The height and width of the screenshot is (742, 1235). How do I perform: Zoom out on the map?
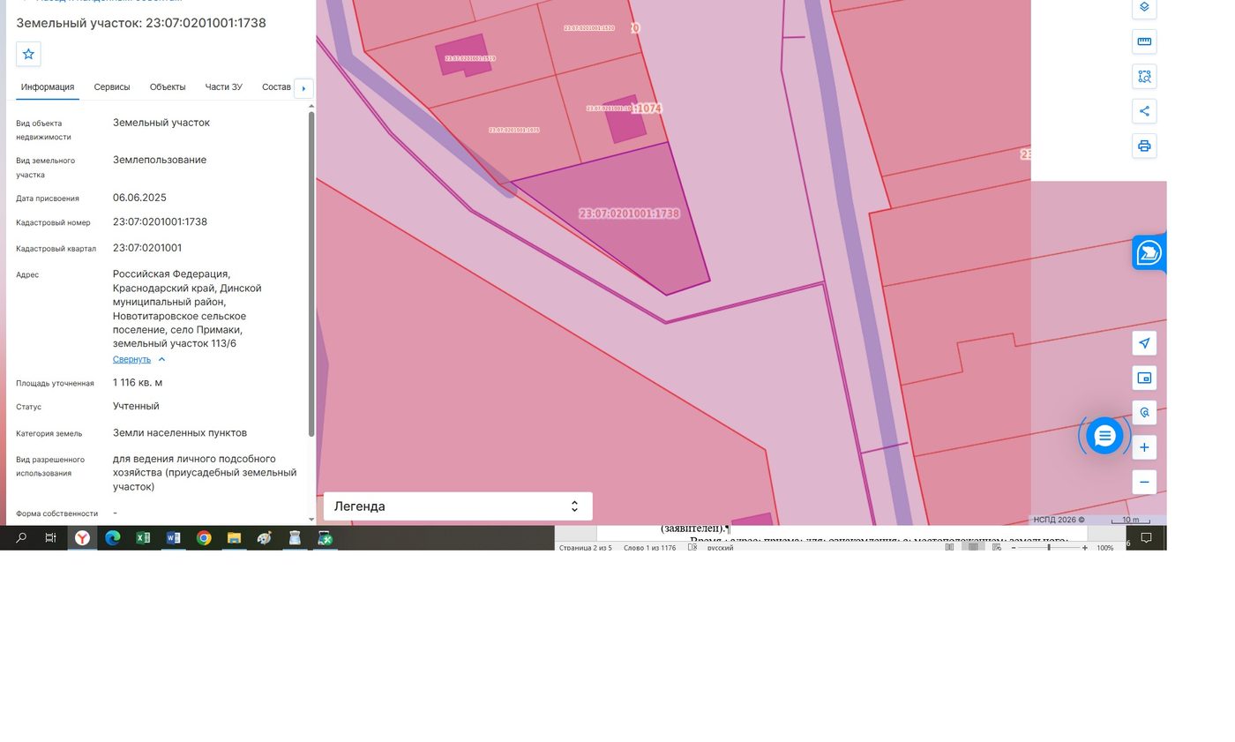point(1144,482)
